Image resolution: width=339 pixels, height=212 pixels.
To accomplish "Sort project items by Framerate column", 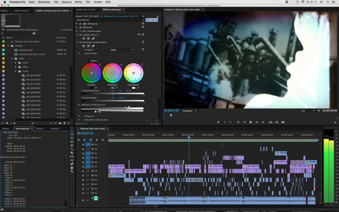I will 61,38.
